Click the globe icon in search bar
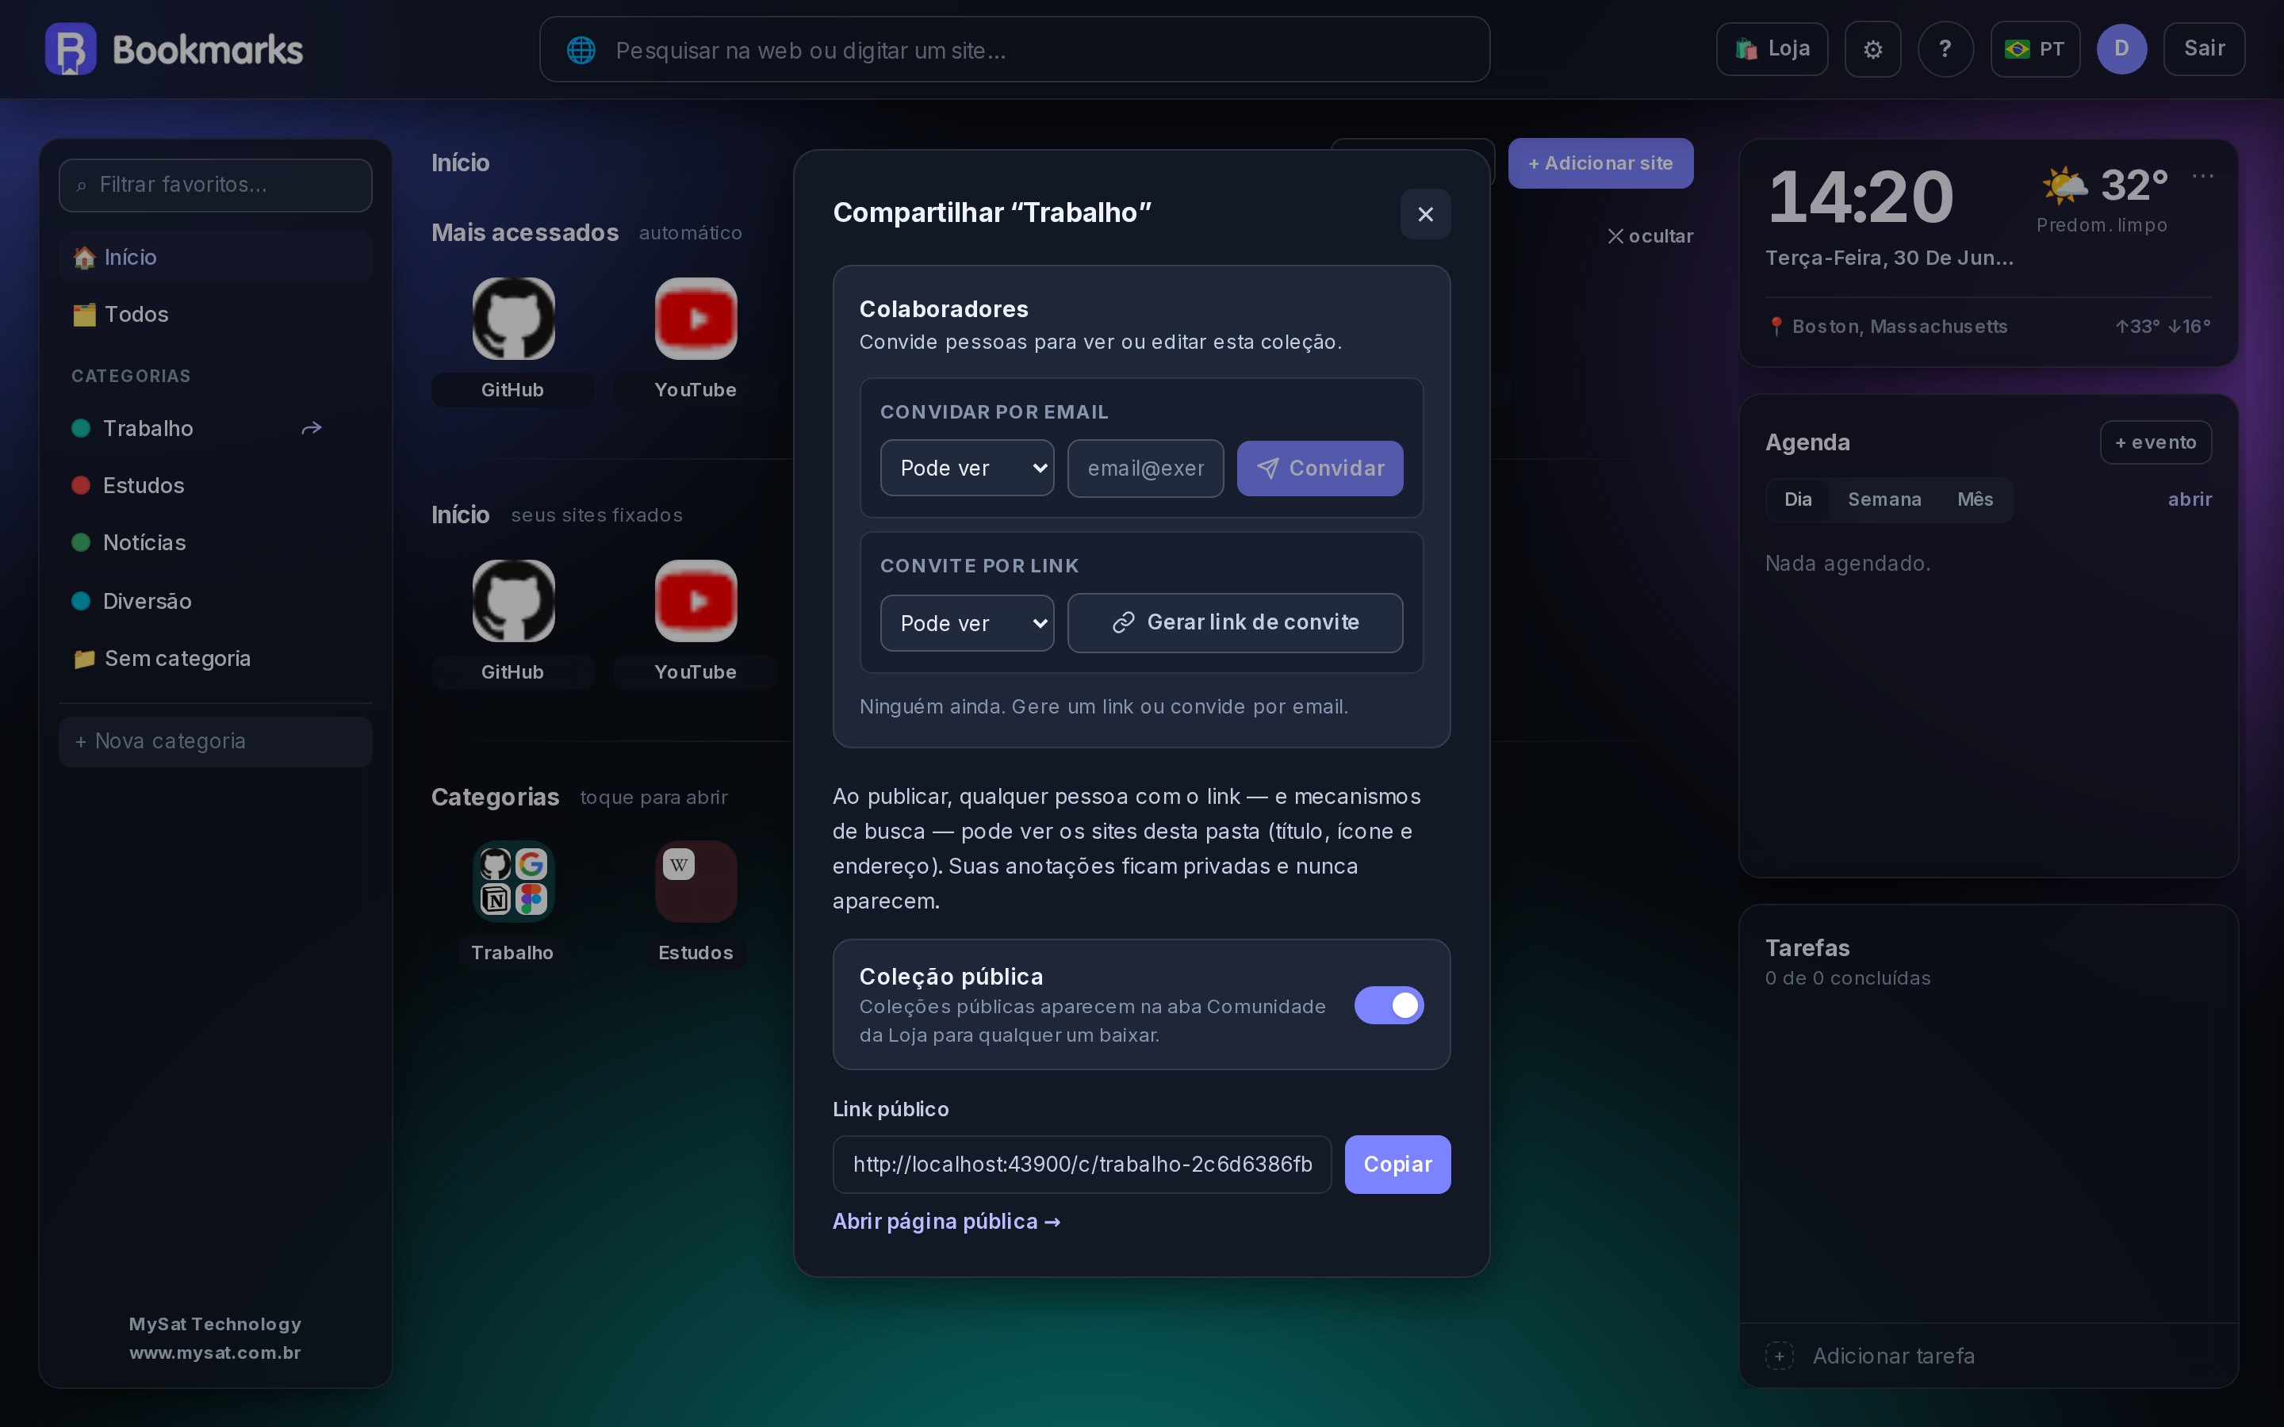The image size is (2284, 1427). [581, 50]
